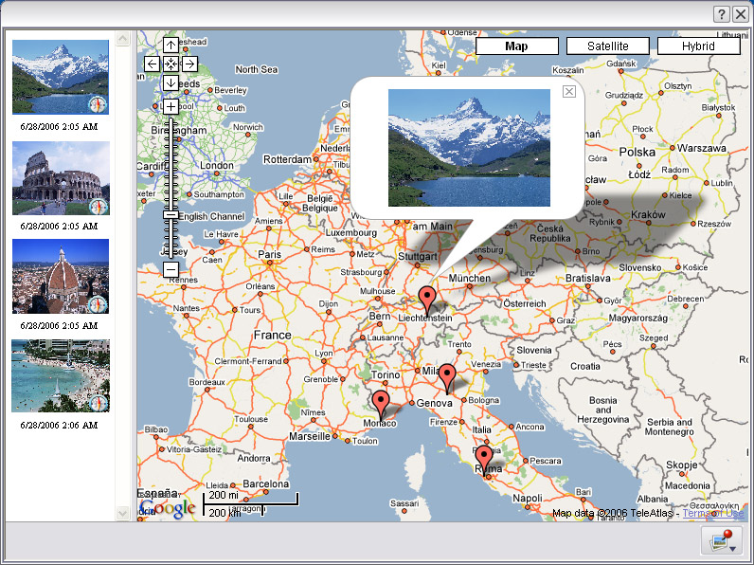The width and height of the screenshot is (754, 565).
Task: Switch to Satellite map view
Action: point(607,46)
